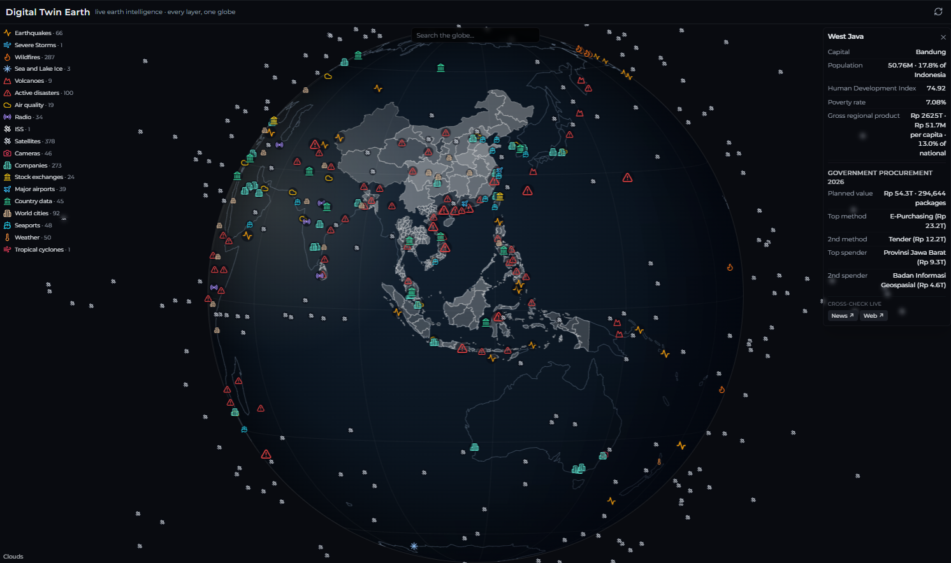Focus the 'Search the globe' field
Screen dimensions: 951x563
pos(475,36)
